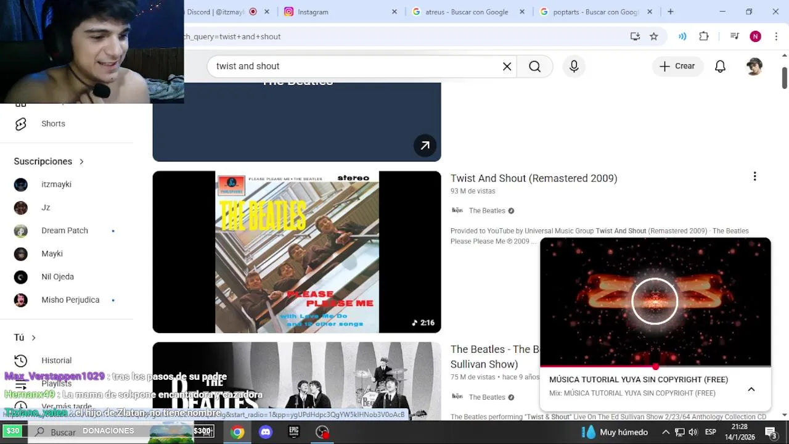Open Twist And Shout album thumbnail
The width and height of the screenshot is (789, 444).
point(296,252)
